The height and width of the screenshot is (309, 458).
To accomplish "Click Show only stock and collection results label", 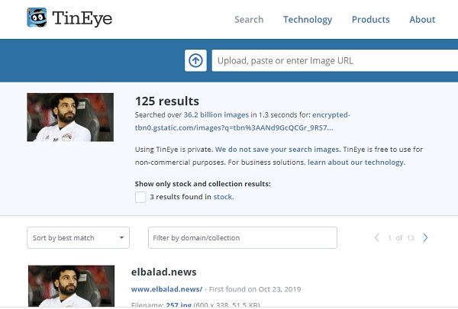I will pos(203,184).
